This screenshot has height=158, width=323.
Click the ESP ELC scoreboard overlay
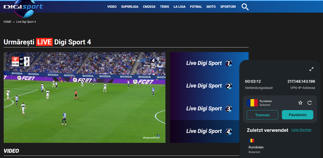21,61
